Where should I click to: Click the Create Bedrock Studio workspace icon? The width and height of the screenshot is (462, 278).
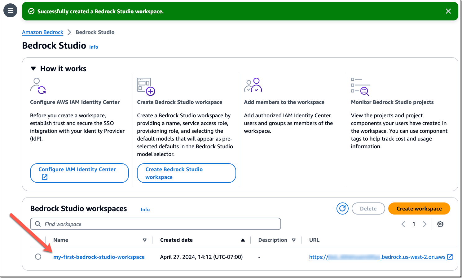pyautogui.click(x=146, y=86)
